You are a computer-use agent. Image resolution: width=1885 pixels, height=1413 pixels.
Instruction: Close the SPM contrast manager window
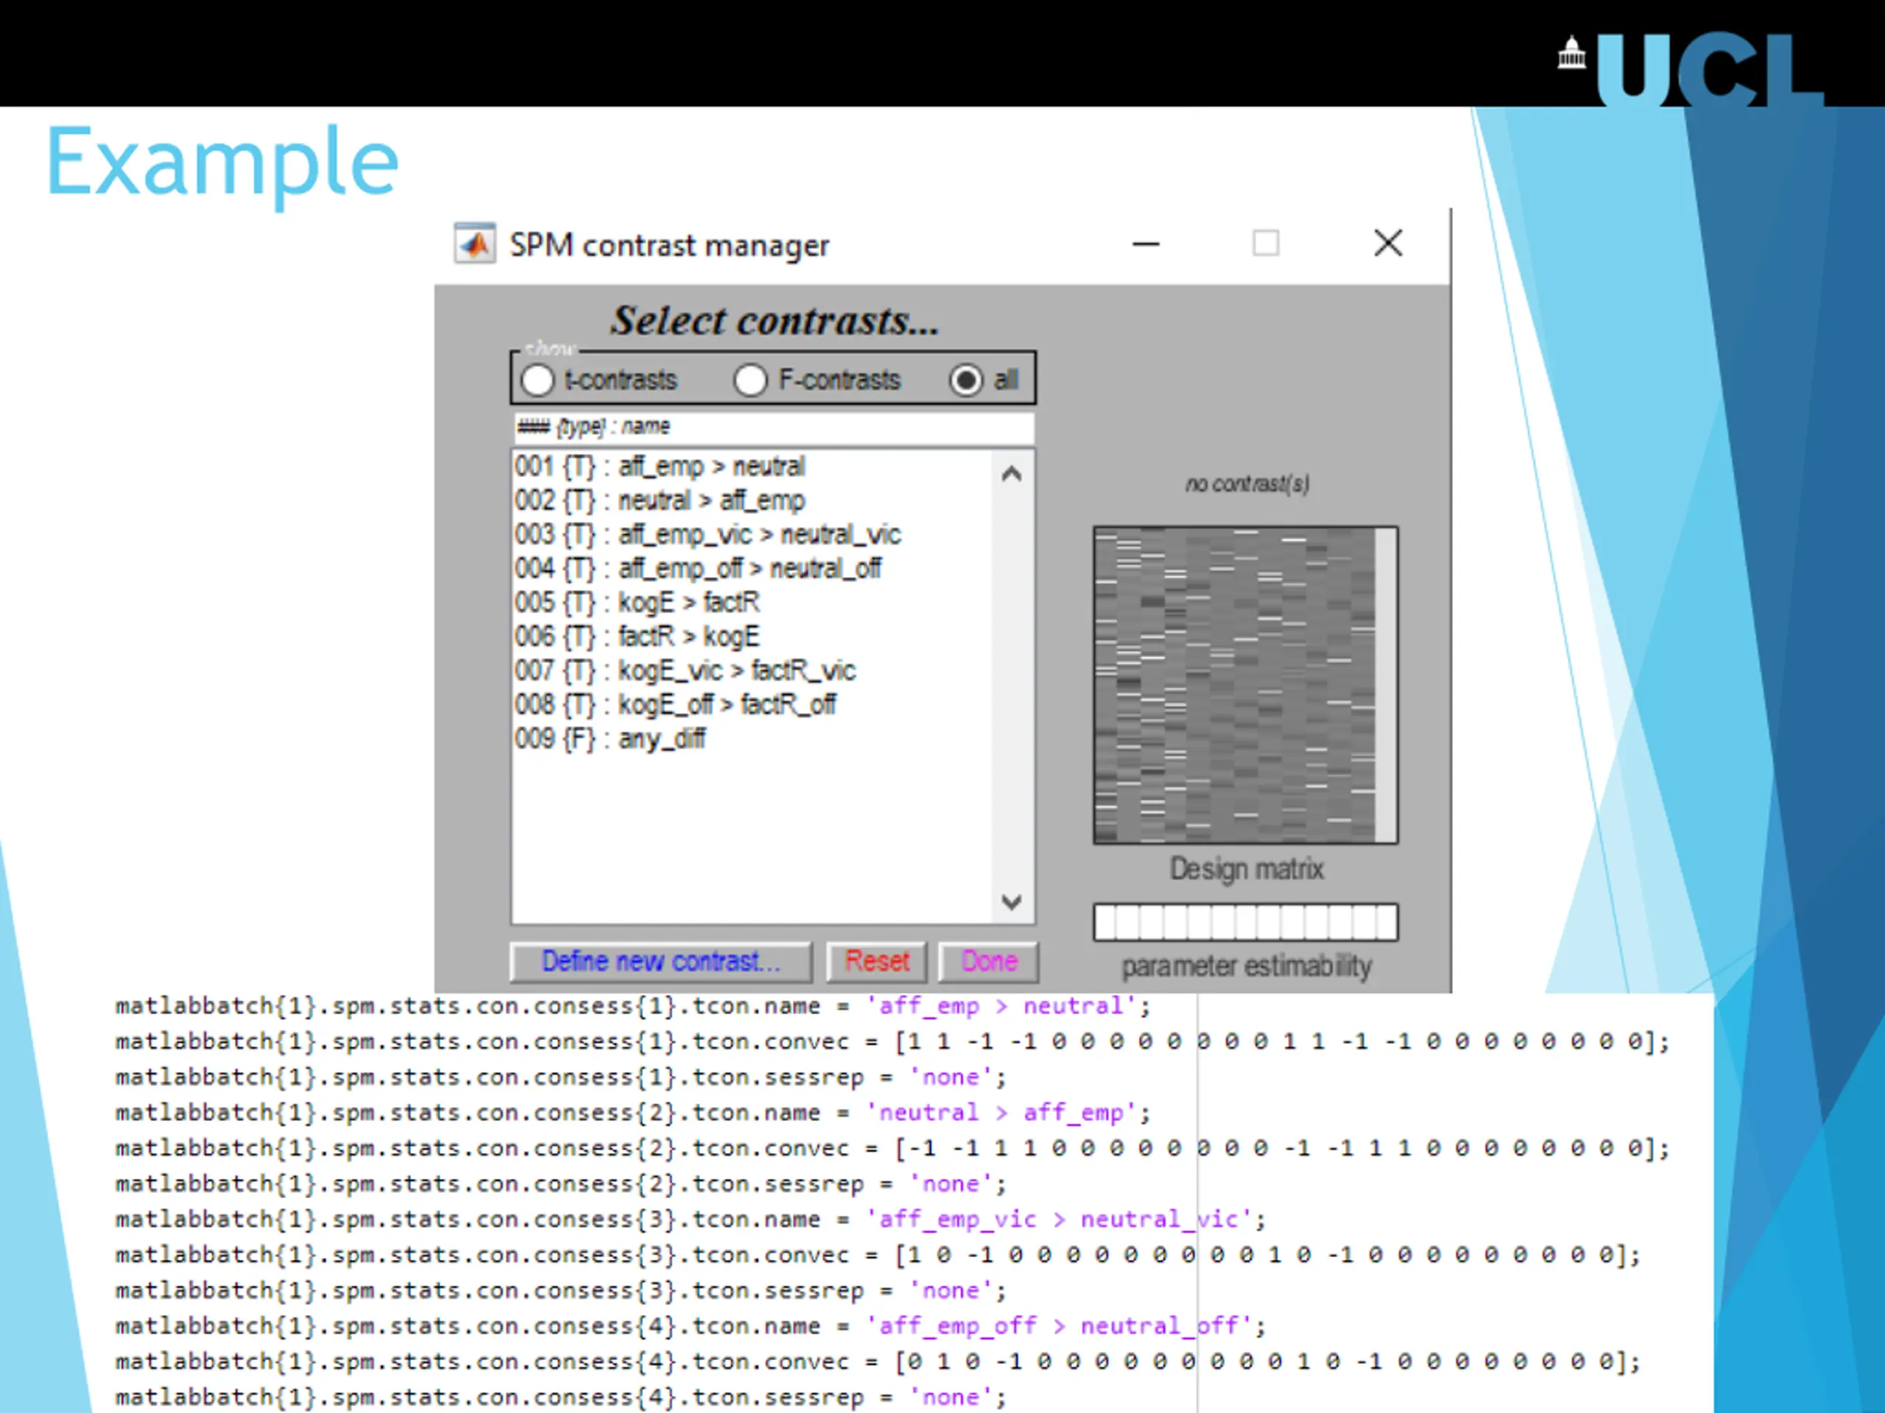pyautogui.click(x=1388, y=244)
